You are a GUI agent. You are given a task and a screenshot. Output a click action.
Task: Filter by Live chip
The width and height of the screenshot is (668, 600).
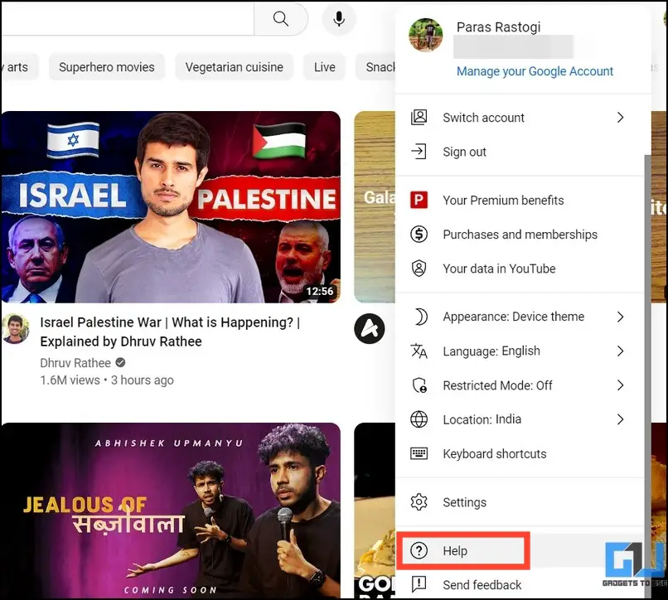pyautogui.click(x=325, y=67)
